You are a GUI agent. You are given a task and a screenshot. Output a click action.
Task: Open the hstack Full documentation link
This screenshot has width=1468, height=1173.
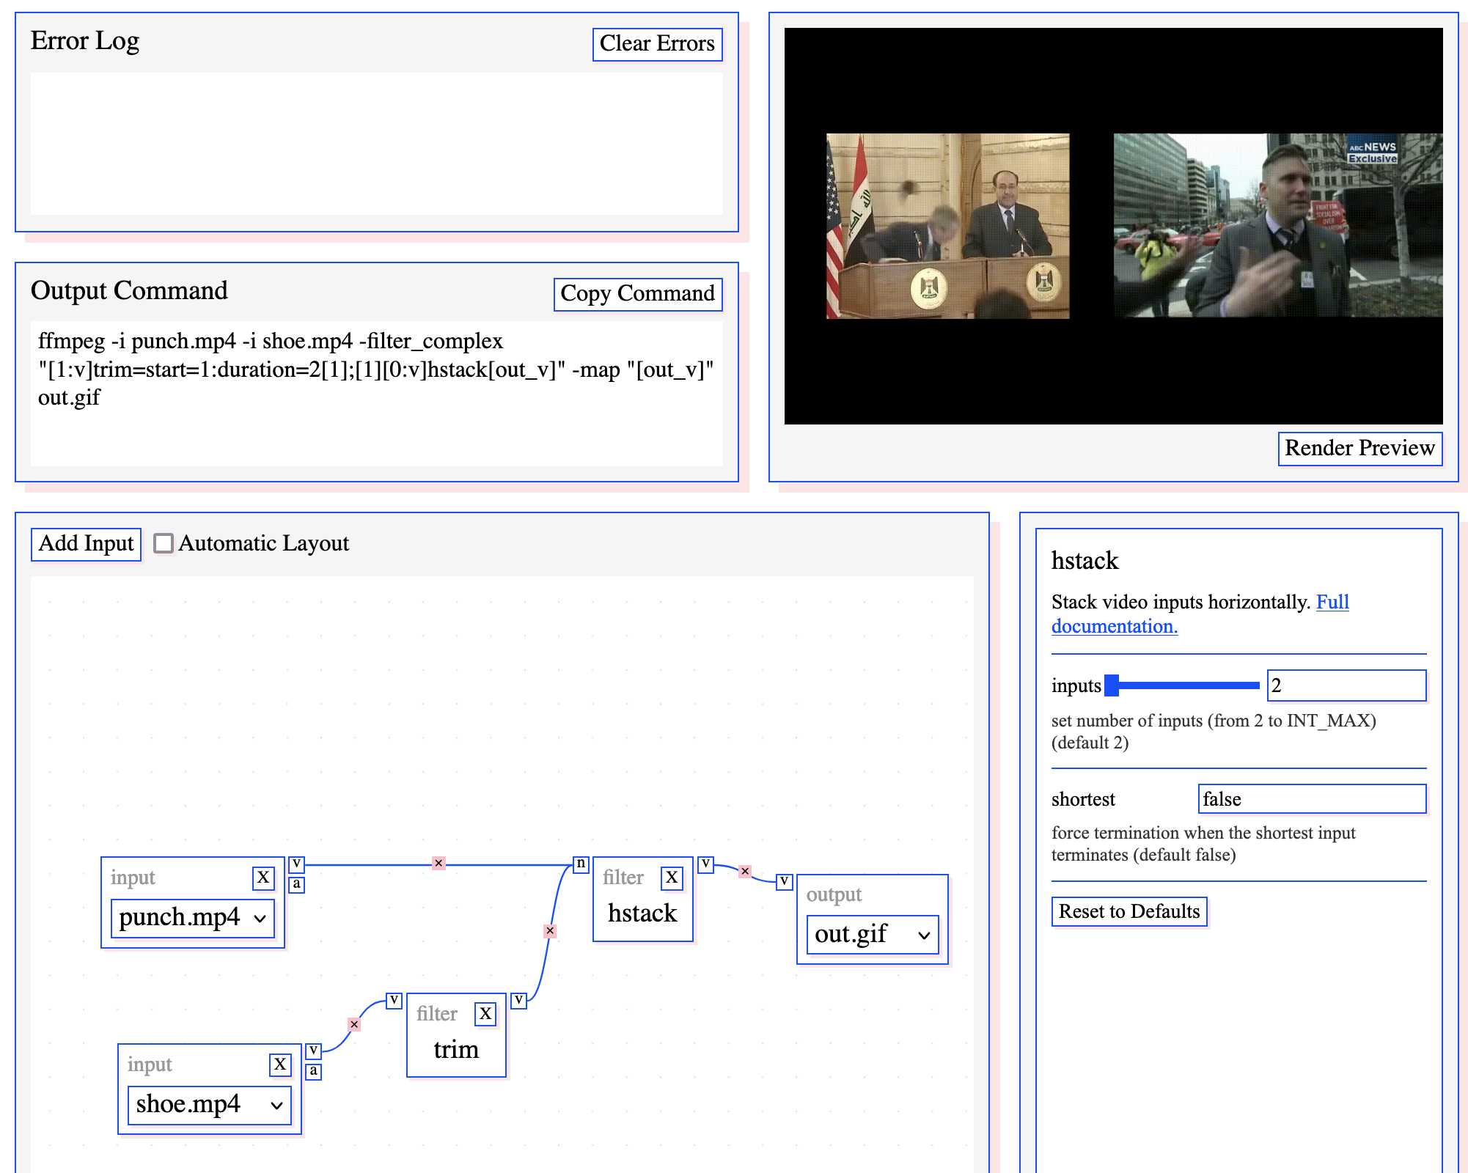pyautogui.click(x=1115, y=626)
